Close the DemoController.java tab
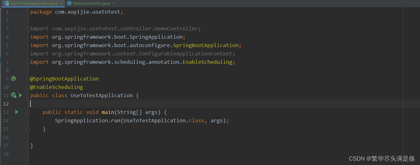Screen dimensions: 420x165 coord(113,3)
